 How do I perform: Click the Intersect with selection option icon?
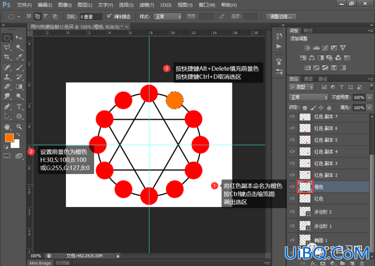coord(55,16)
